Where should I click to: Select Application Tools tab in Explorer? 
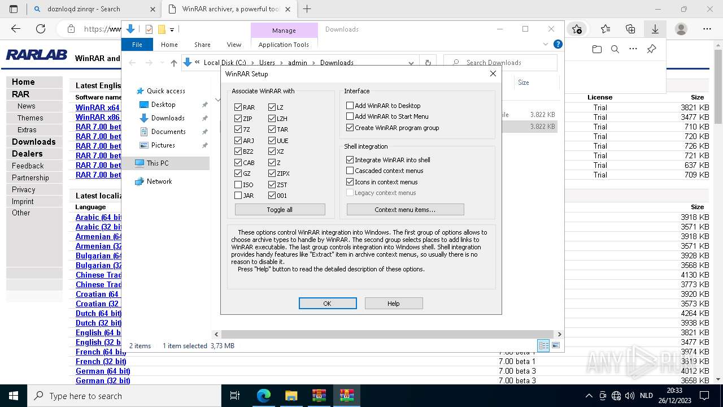tap(284, 45)
